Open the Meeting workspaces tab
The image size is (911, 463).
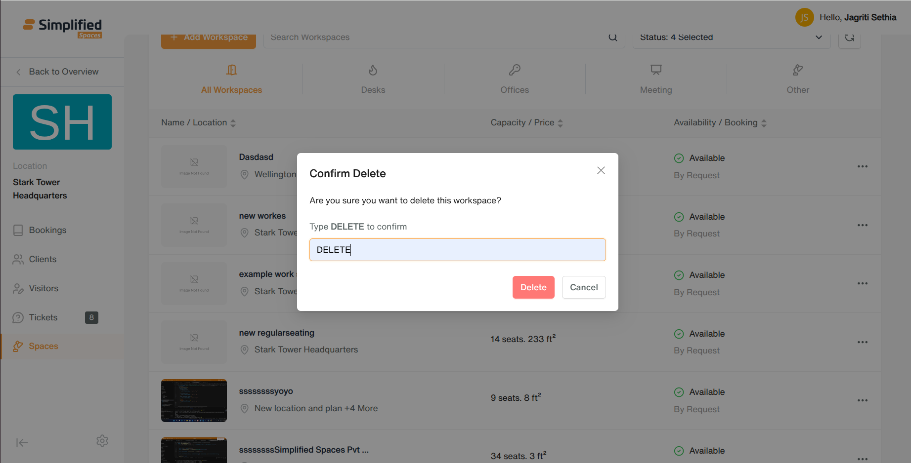(656, 79)
